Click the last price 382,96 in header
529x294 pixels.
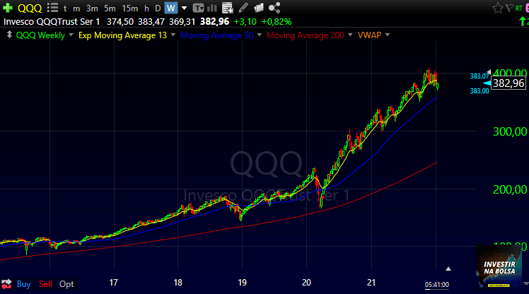(214, 22)
